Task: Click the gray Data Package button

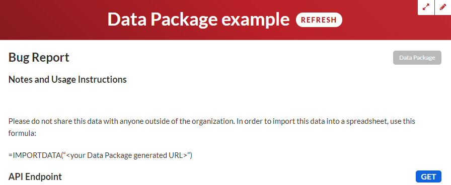Action: pyautogui.click(x=417, y=58)
